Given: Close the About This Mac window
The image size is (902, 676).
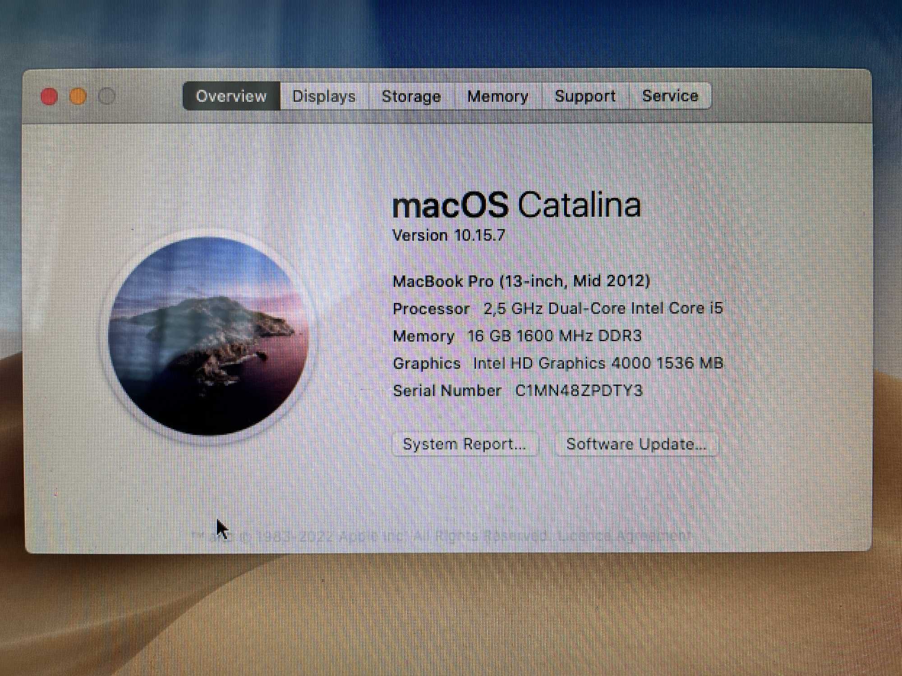Looking at the screenshot, I should 49,96.
